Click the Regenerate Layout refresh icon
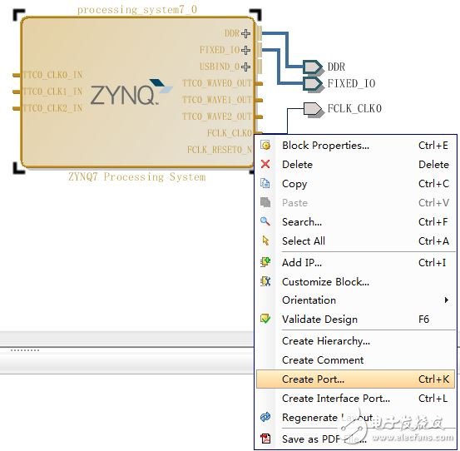Viewport: 460px width, 451px height. (x=265, y=417)
